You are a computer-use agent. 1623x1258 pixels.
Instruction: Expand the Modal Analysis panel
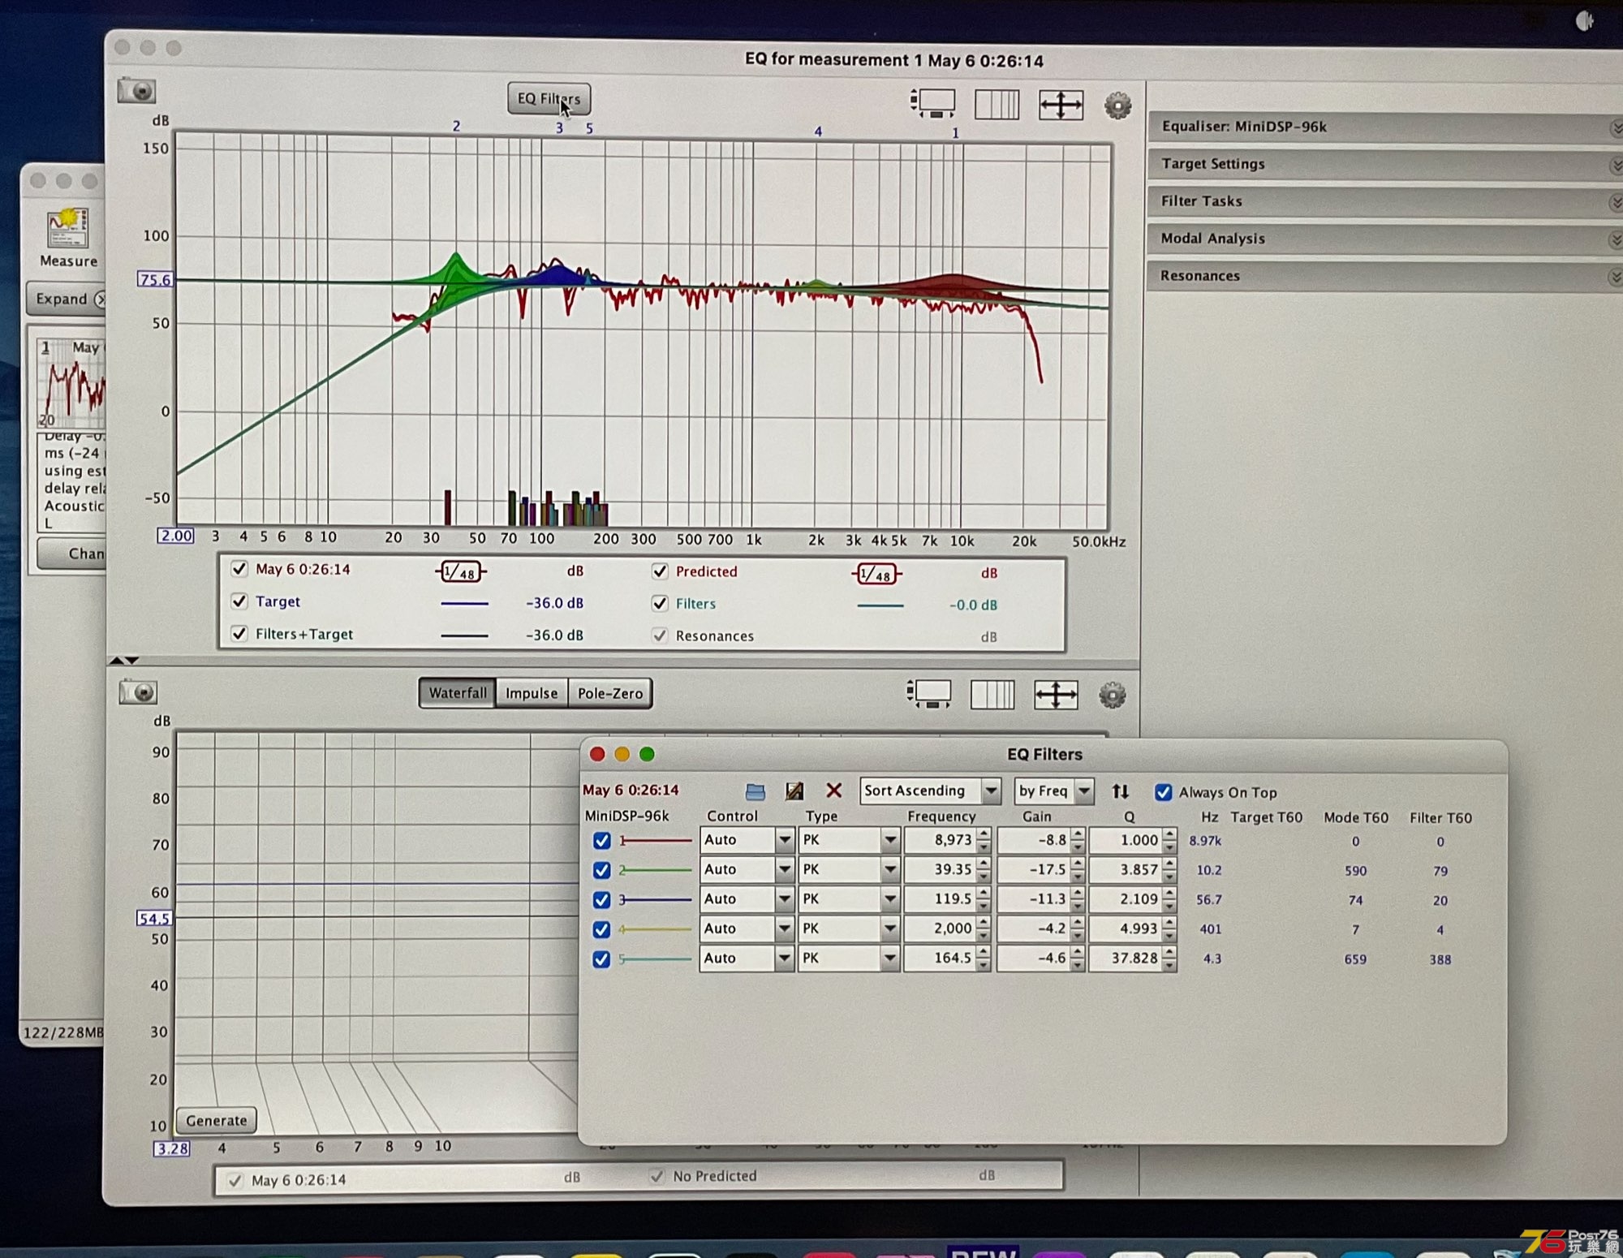pos(1384,239)
